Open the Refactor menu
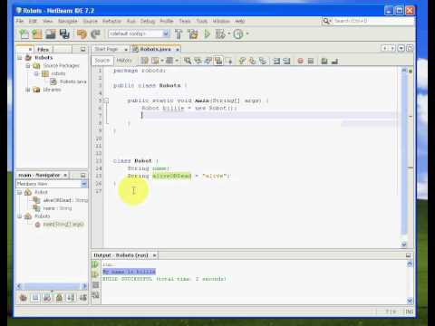The height and width of the screenshot is (326, 435). pyautogui.click(x=111, y=21)
